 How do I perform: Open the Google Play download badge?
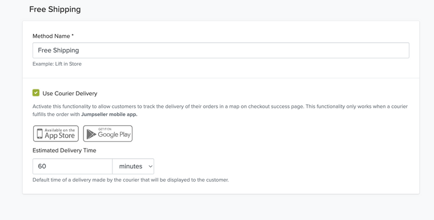pyautogui.click(x=107, y=133)
